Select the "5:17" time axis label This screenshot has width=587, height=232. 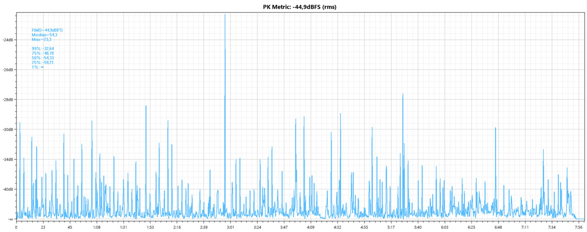pyautogui.click(x=391, y=227)
